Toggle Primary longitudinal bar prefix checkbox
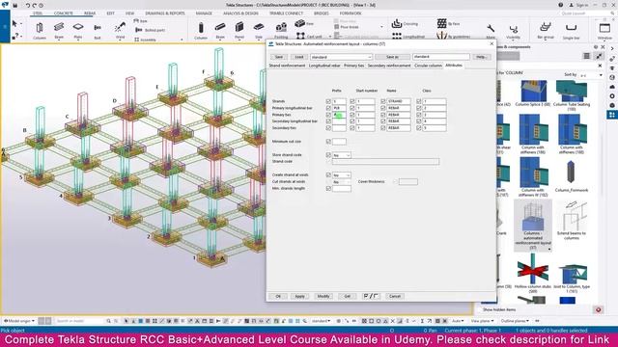The width and height of the screenshot is (618, 347). pyautogui.click(x=328, y=108)
